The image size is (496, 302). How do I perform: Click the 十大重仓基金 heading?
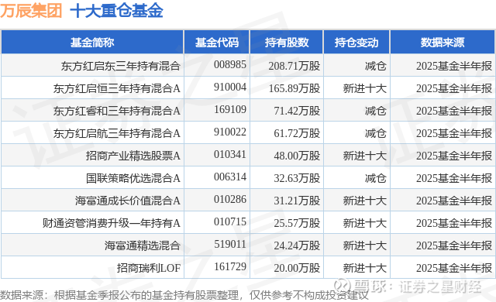tap(116, 10)
